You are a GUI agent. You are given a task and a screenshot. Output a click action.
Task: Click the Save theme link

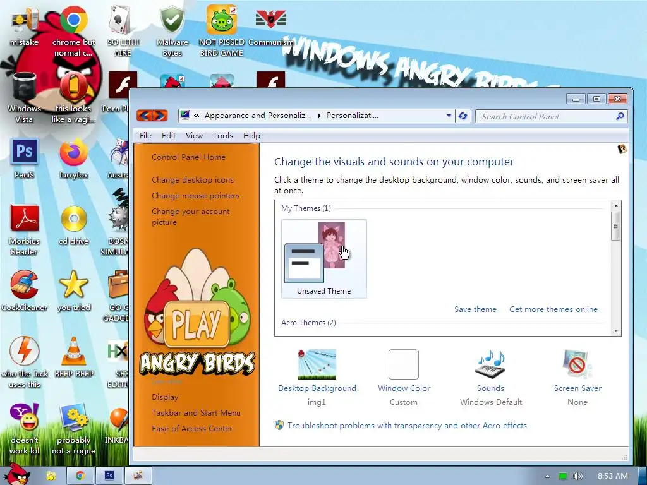tap(475, 309)
